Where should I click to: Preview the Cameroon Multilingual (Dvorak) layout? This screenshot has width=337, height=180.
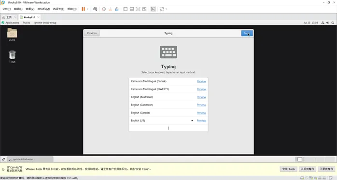pos(201,81)
